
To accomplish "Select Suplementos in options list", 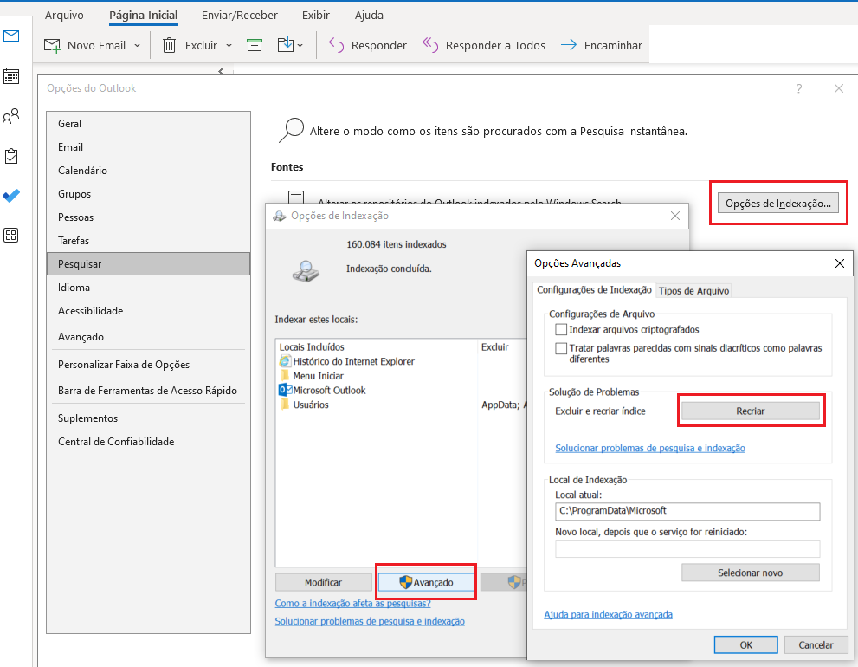I will 148,418.
